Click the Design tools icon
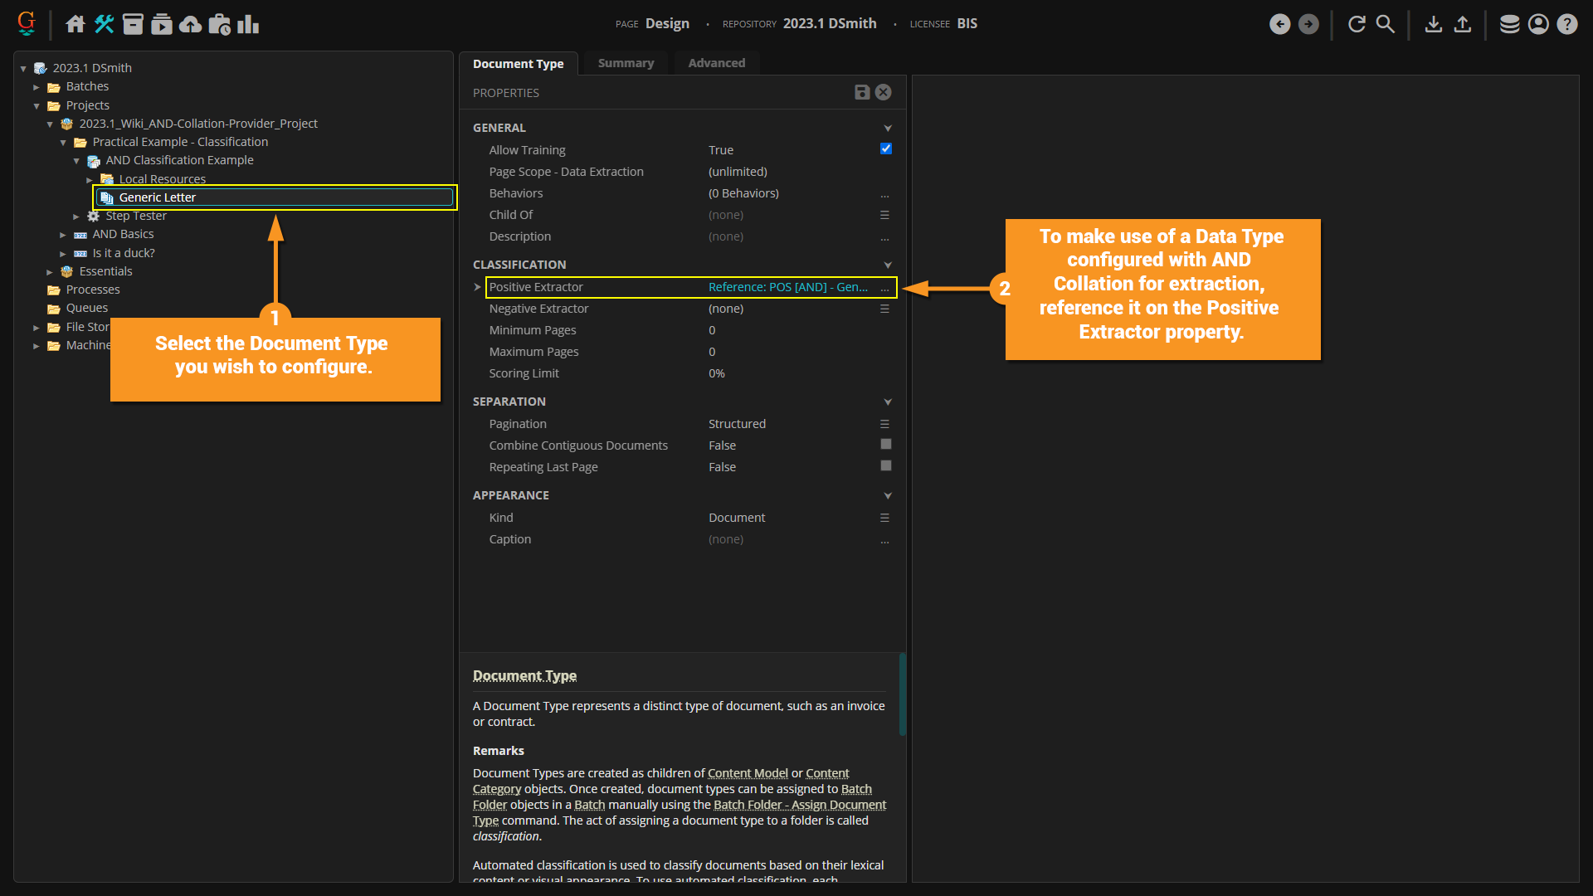 click(104, 24)
